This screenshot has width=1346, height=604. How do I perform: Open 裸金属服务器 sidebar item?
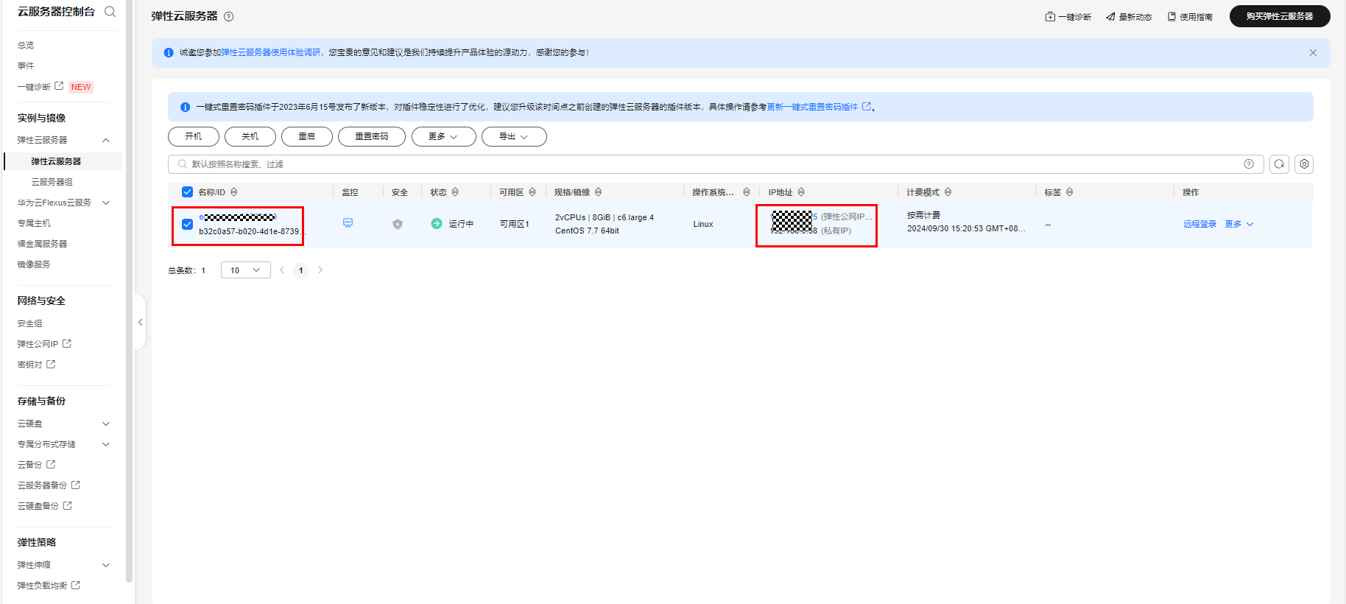tap(42, 244)
